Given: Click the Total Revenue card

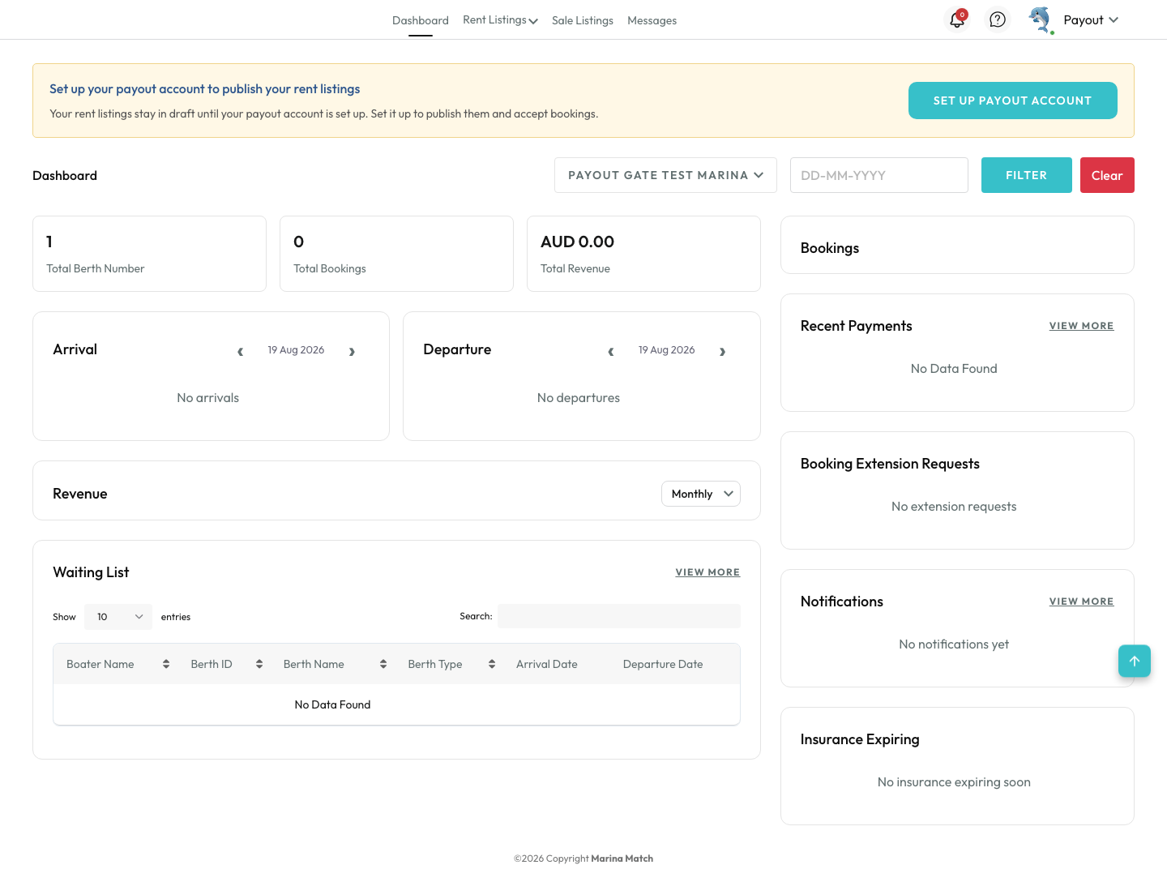Looking at the screenshot, I should click(x=643, y=254).
